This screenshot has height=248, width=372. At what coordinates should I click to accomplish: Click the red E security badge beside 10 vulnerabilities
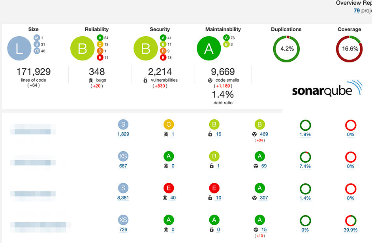[x=214, y=188]
